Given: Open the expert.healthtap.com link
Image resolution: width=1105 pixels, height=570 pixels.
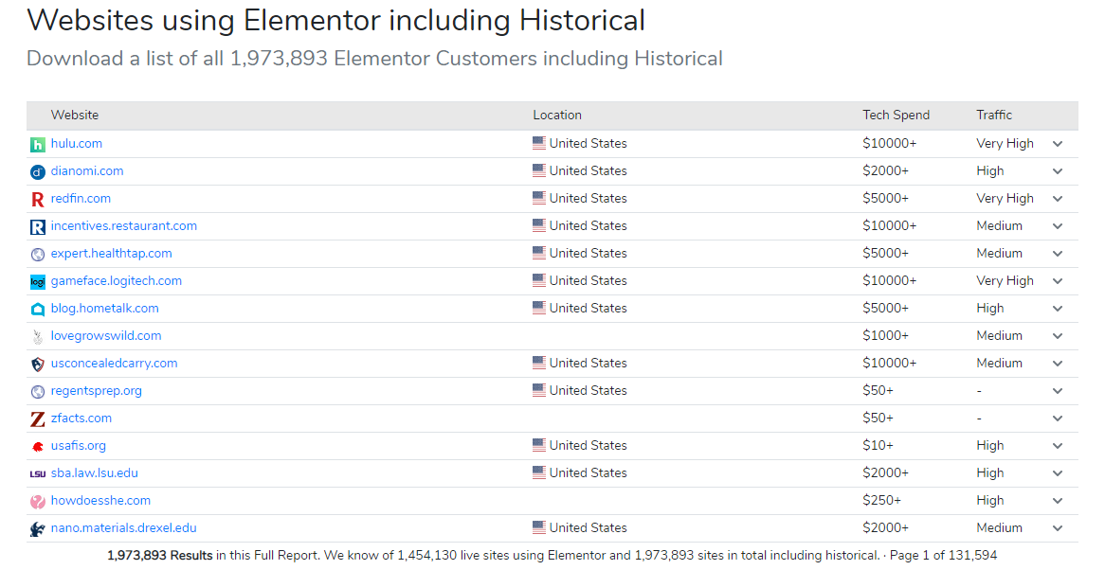Looking at the screenshot, I should pyautogui.click(x=111, y=254).
